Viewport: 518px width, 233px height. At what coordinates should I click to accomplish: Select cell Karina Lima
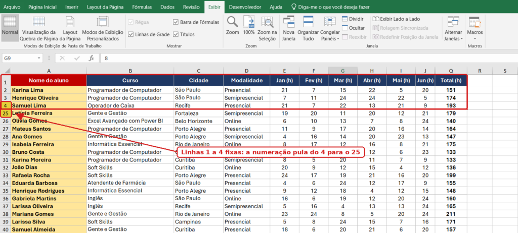49,90
